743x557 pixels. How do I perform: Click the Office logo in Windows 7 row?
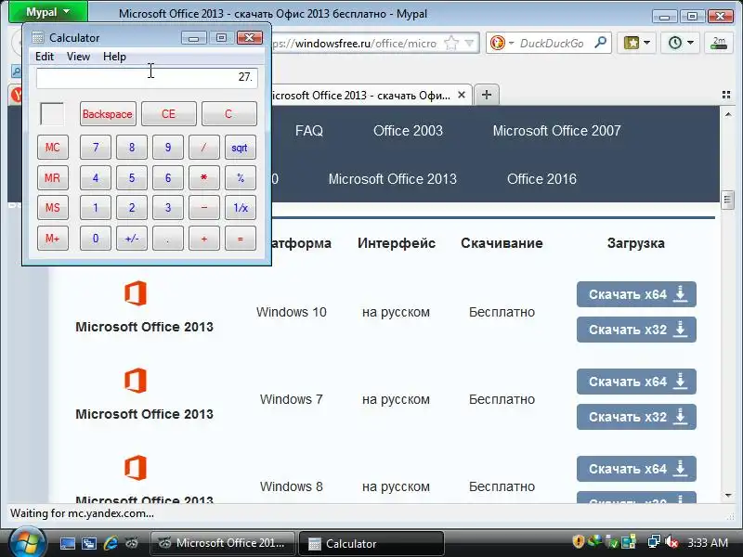point(136,381)
